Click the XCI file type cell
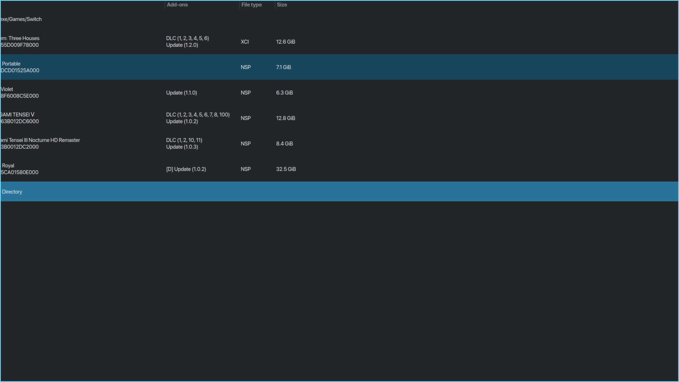This screenshot has width=679, height=382. pos(244,41)
